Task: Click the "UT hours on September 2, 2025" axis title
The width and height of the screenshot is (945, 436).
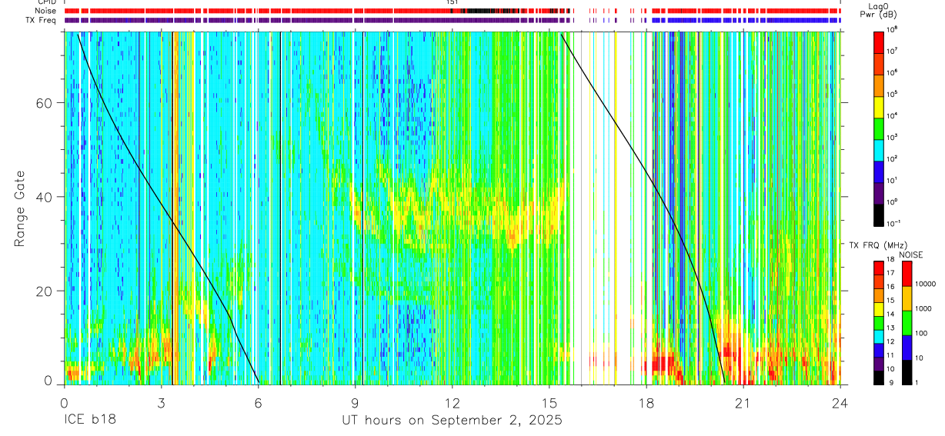Action: tap(452, 421)
